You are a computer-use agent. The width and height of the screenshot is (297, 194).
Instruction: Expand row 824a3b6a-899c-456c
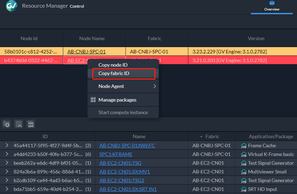pyautogui.click(x=7, y=171)
